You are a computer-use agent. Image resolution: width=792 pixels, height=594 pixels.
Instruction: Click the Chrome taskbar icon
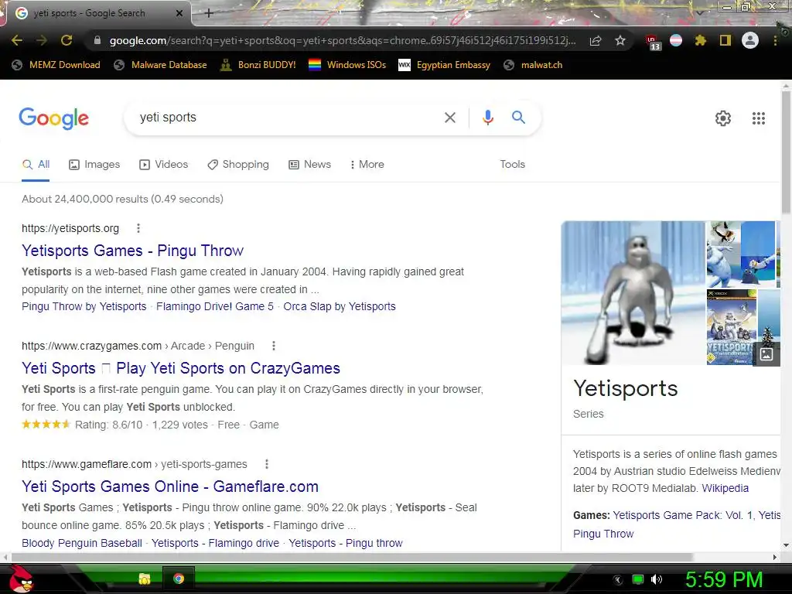click(x=179, y=579)
